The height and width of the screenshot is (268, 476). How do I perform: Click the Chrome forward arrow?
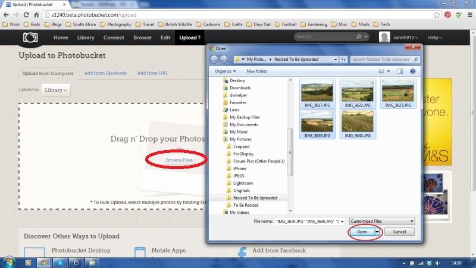pos(16,14)
